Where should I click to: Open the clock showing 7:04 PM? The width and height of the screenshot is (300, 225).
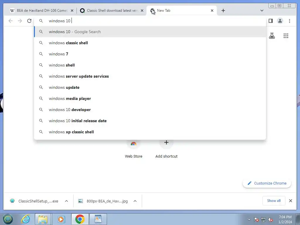pos(285,219)
